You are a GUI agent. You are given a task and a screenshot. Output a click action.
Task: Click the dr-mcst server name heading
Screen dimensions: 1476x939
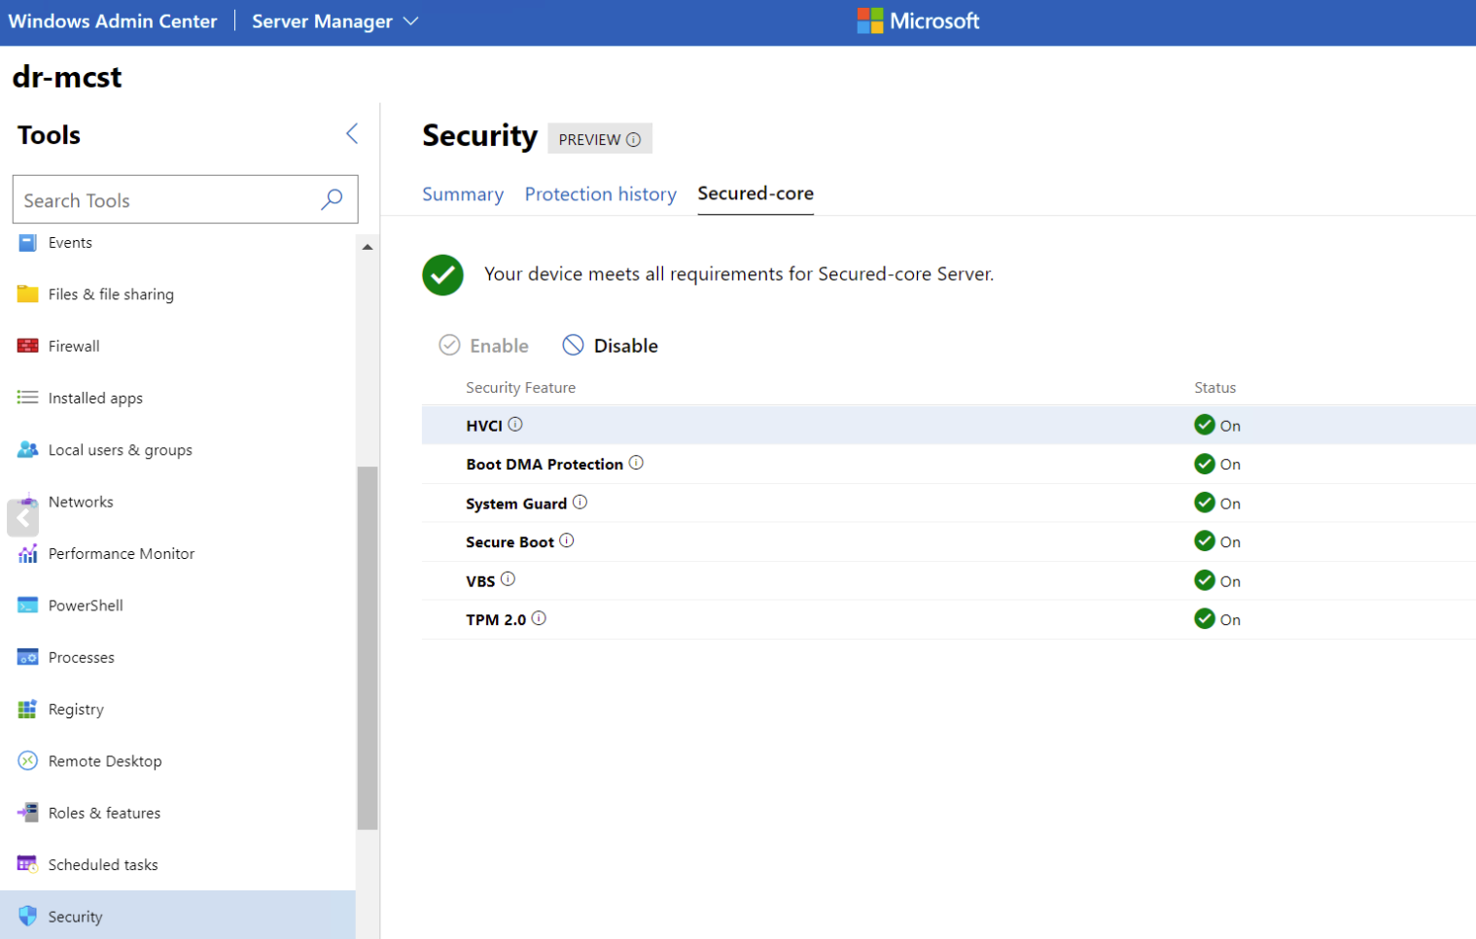click(x=67, y=77)
